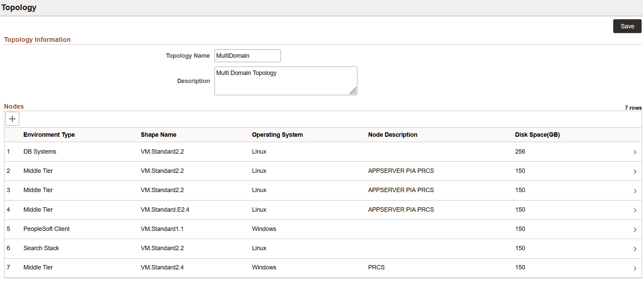
Task: Select the DB Systems node row
Action: point(323,152)
